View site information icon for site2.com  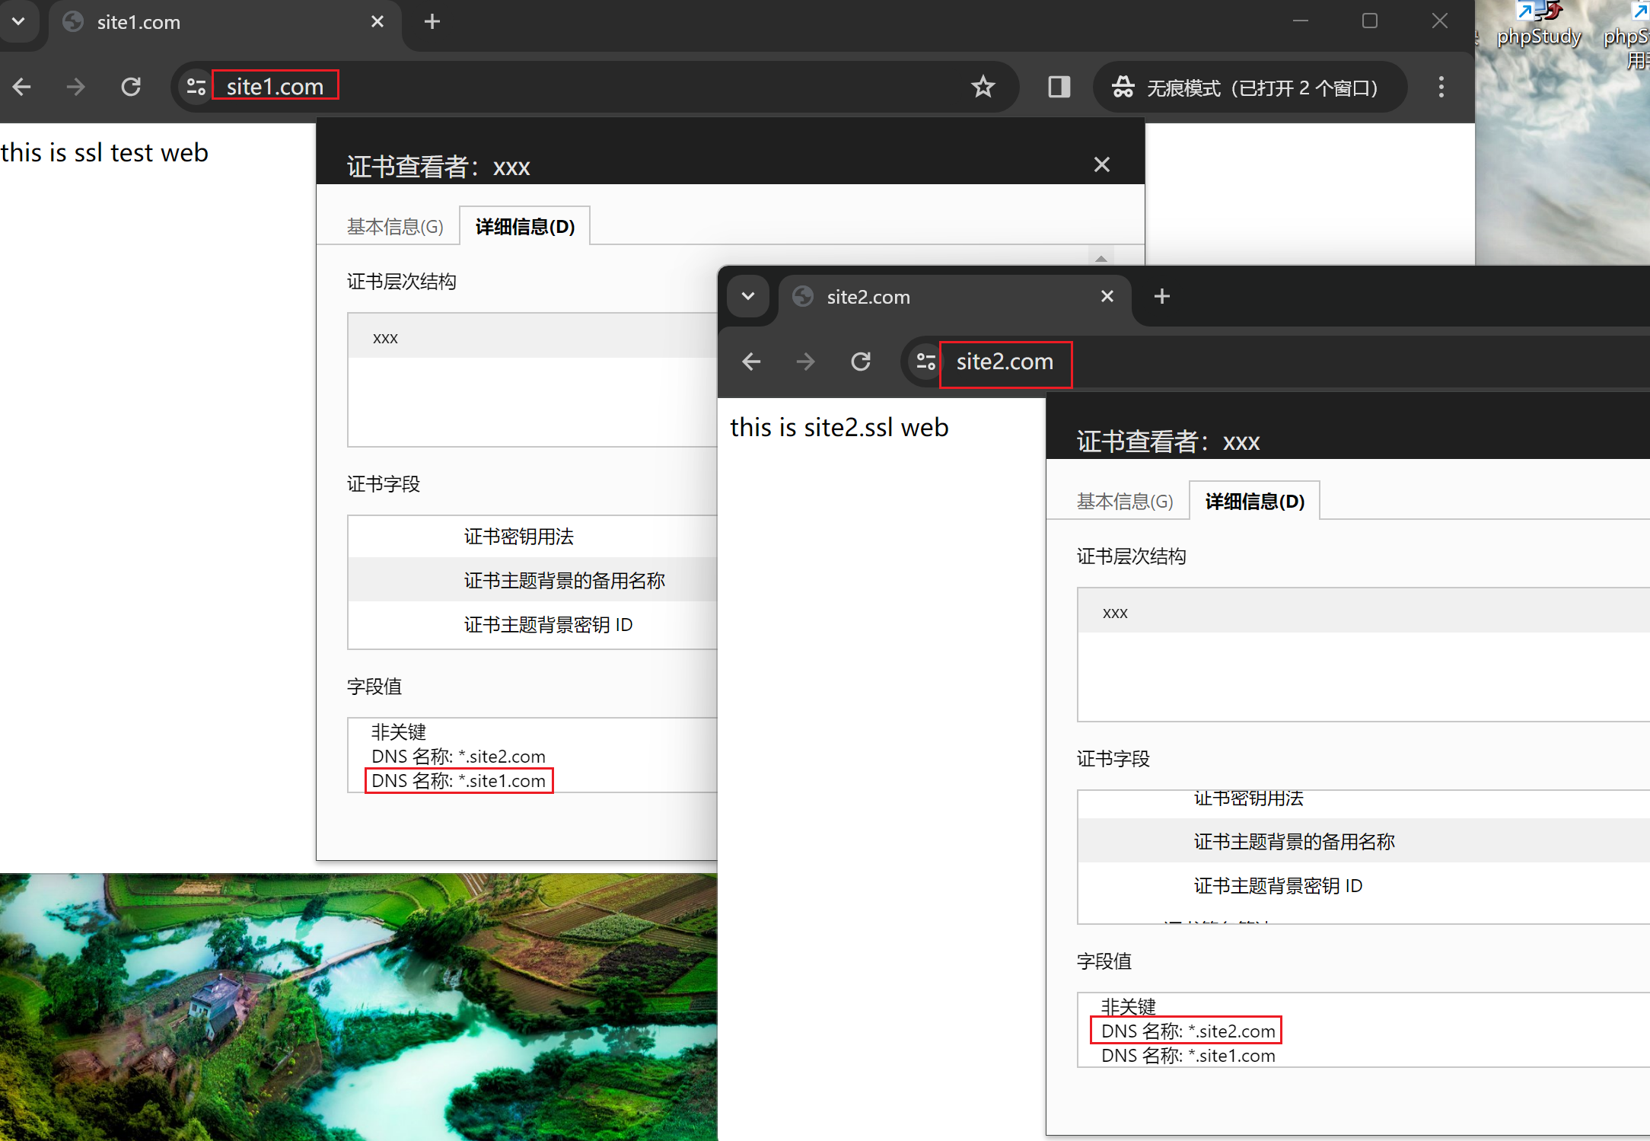[x=925, y=362]
